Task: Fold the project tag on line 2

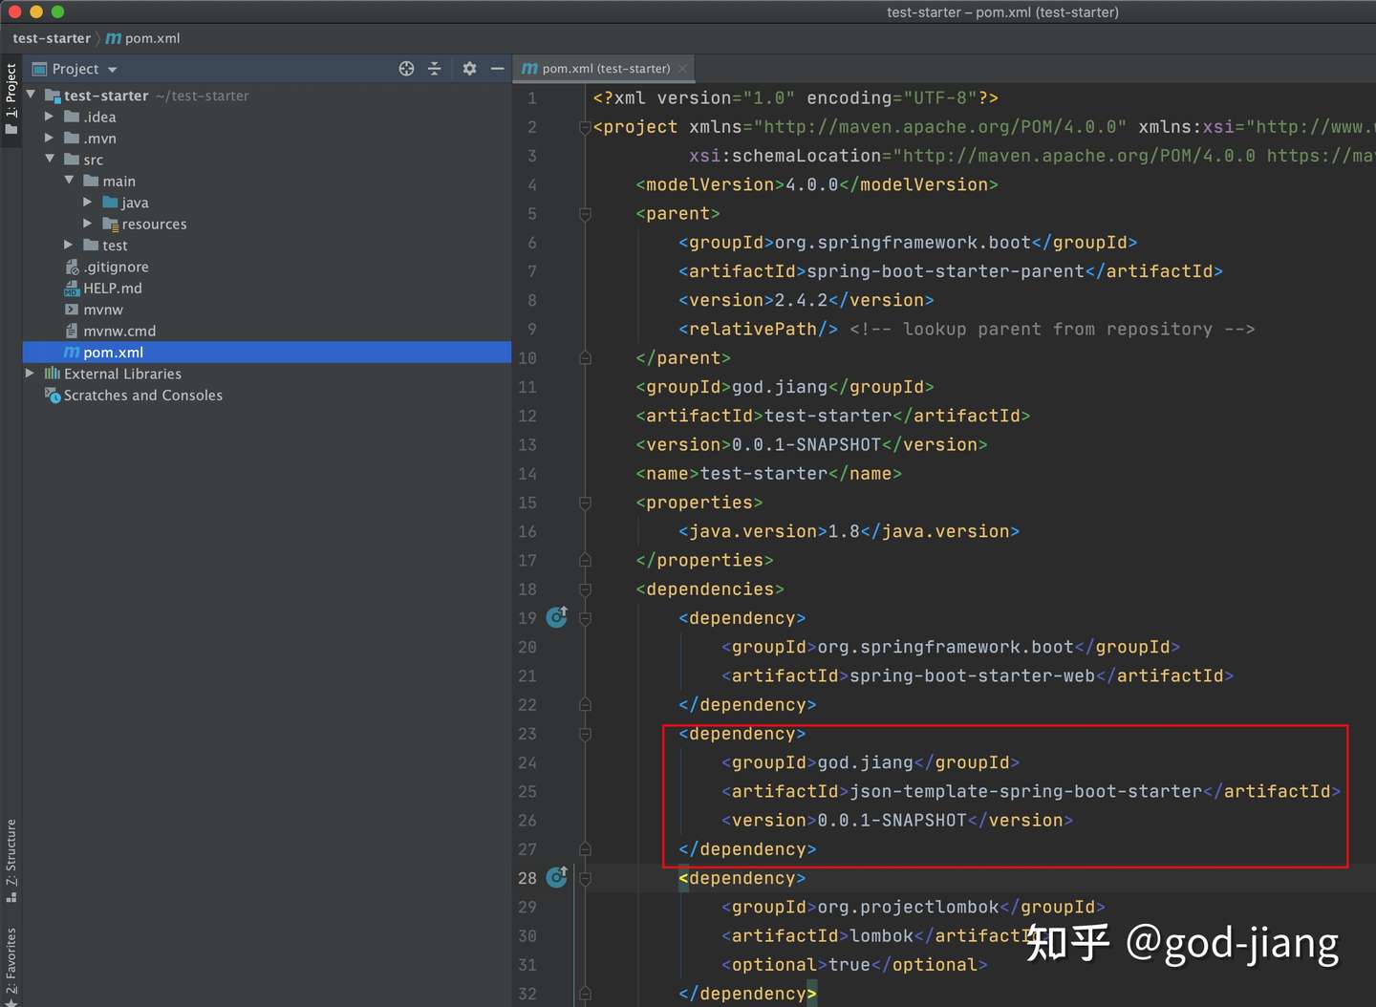Action: pos(585,127)
